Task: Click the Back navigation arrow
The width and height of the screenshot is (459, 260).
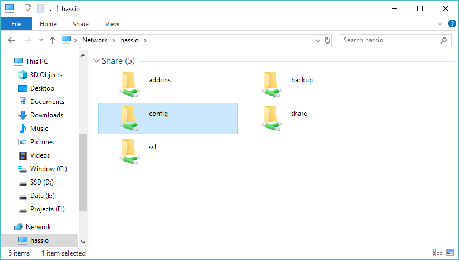Action: tap(11, 40)
